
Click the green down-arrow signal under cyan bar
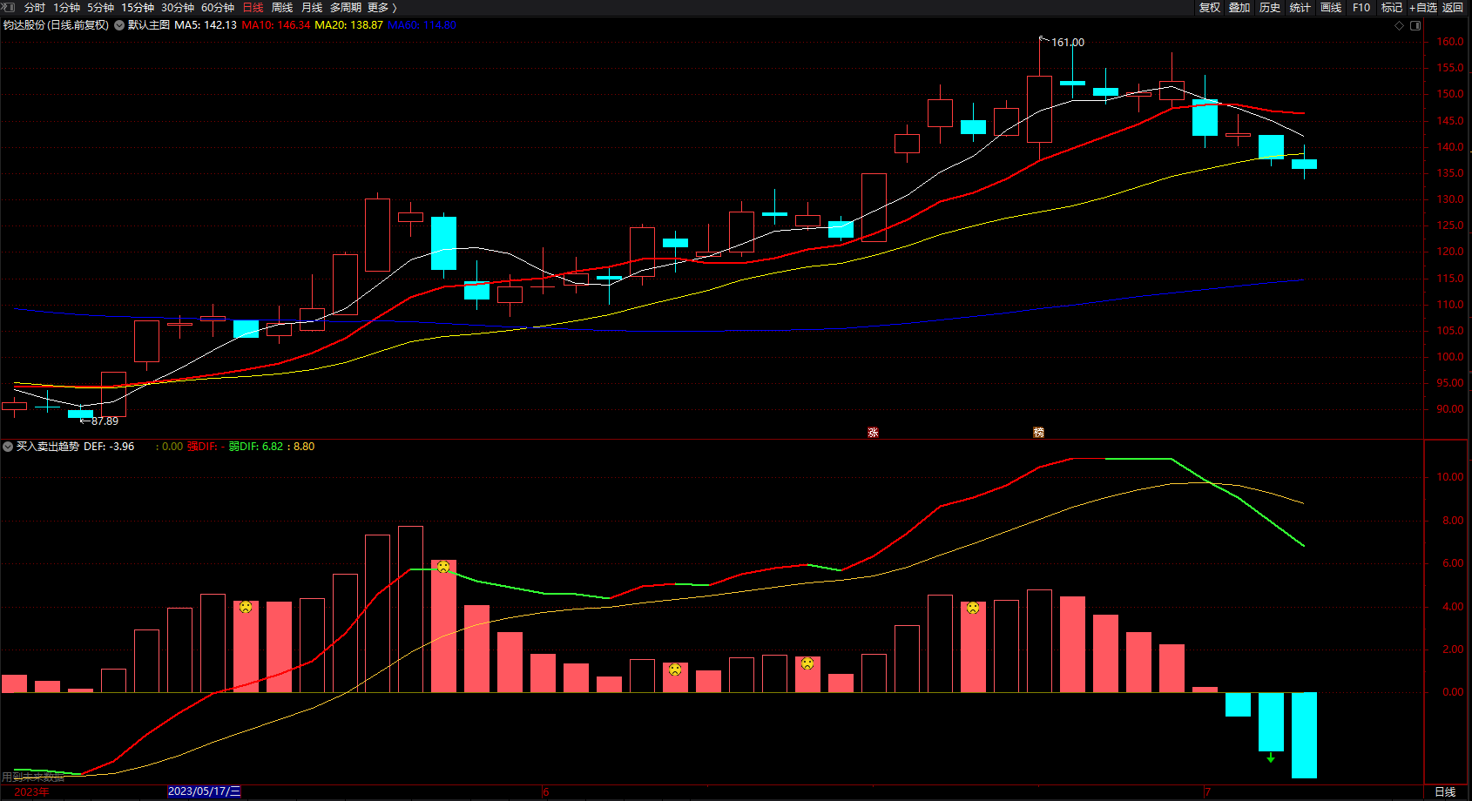coord(1271,757)
